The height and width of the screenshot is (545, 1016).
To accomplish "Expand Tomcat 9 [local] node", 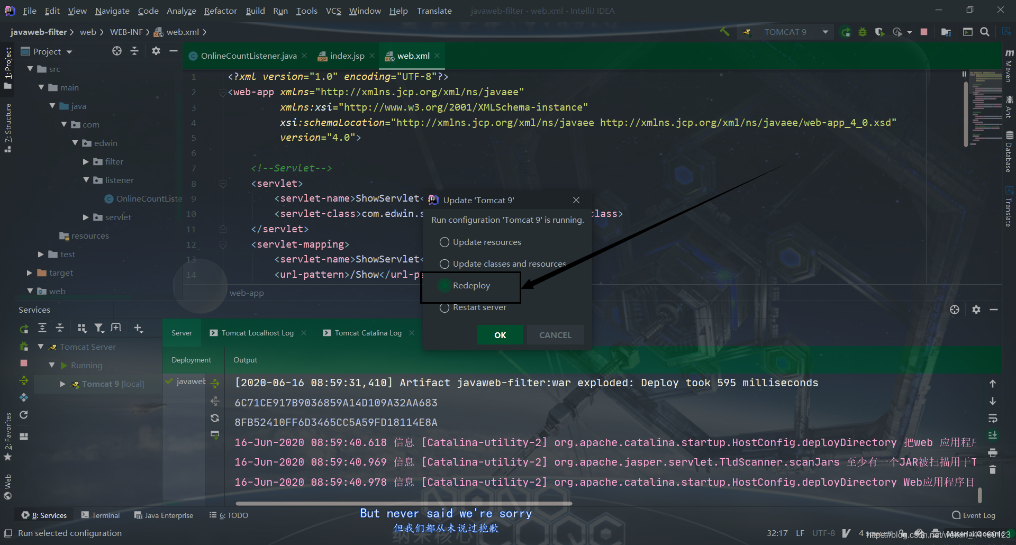I will tap(63, 384).
